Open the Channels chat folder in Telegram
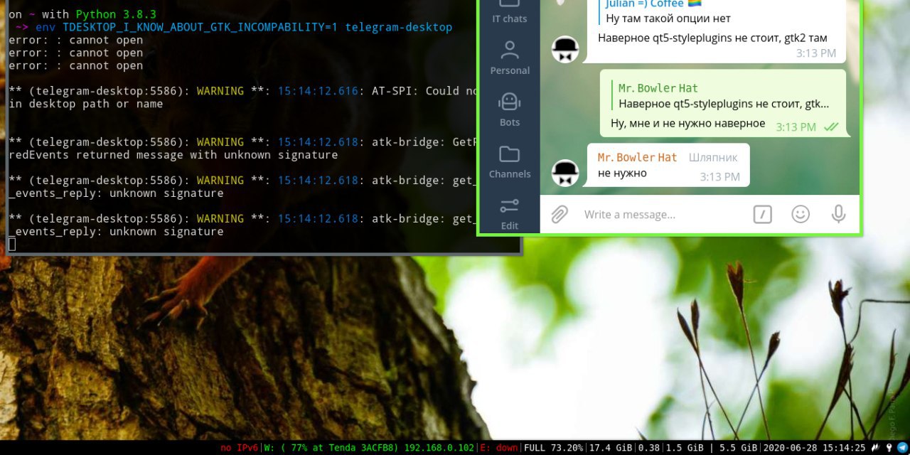 pyautogui.click(x=510, y=161)
